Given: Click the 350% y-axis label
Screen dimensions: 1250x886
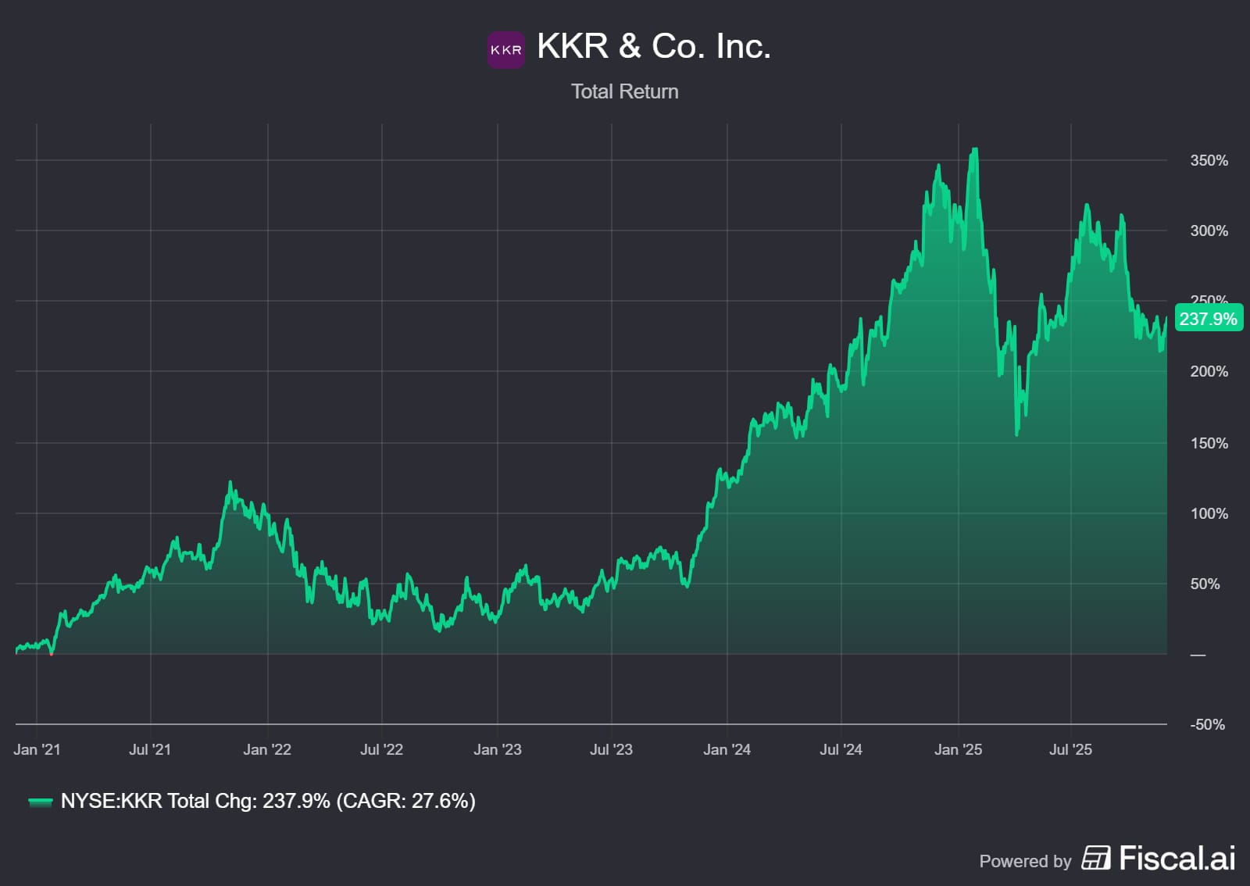Looking at the screenshot, I should pyautogui.click(x=1209, y=161).
